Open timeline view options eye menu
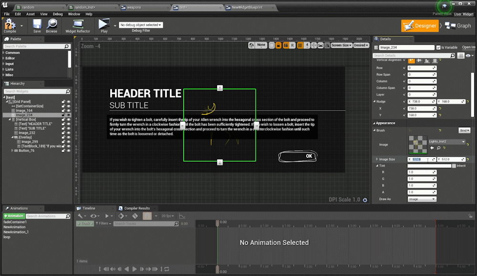Viewport: 477px width, 276px height. point(94,216)
